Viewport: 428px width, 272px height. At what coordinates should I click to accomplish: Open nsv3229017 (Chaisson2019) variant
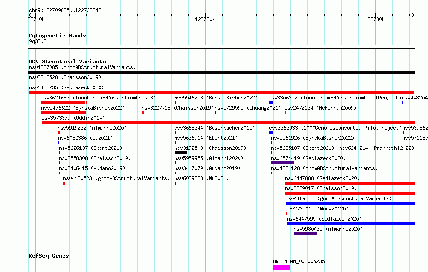[321, 188]
